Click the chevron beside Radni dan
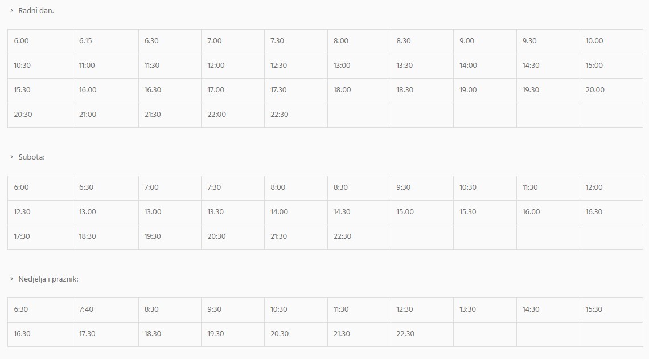Viewport: 649px width, 359px height. point(11,10)
